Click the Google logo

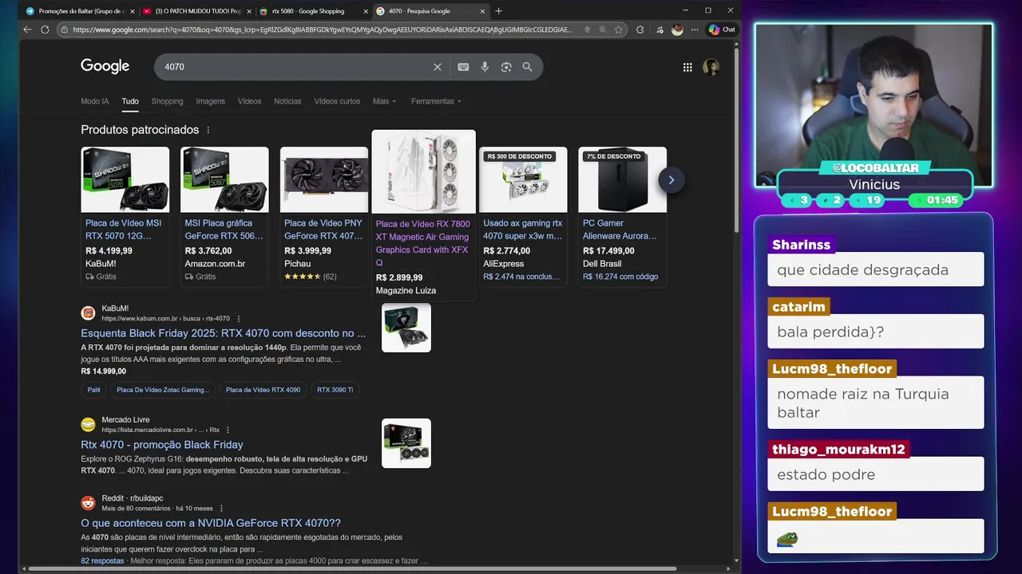[105, 66]
